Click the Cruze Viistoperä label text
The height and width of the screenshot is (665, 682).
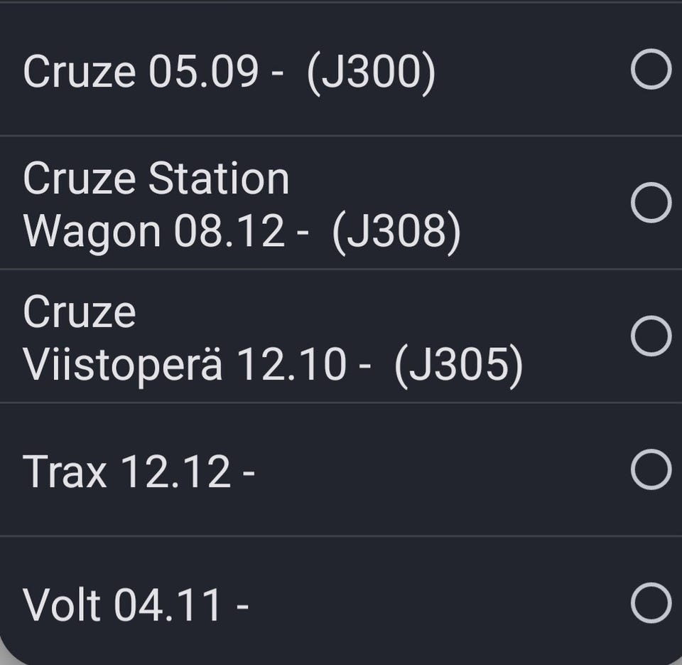[x=272, y=338]
